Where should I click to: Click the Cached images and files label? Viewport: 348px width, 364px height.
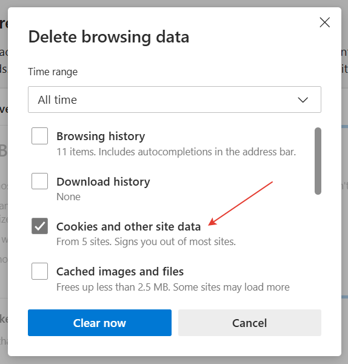click(x=120, y=272)
